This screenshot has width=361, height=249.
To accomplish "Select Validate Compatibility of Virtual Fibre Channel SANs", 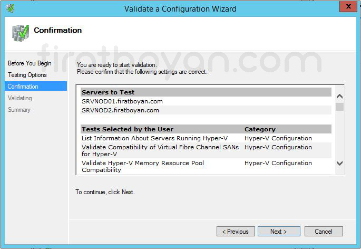I will (x=160, y=150).
